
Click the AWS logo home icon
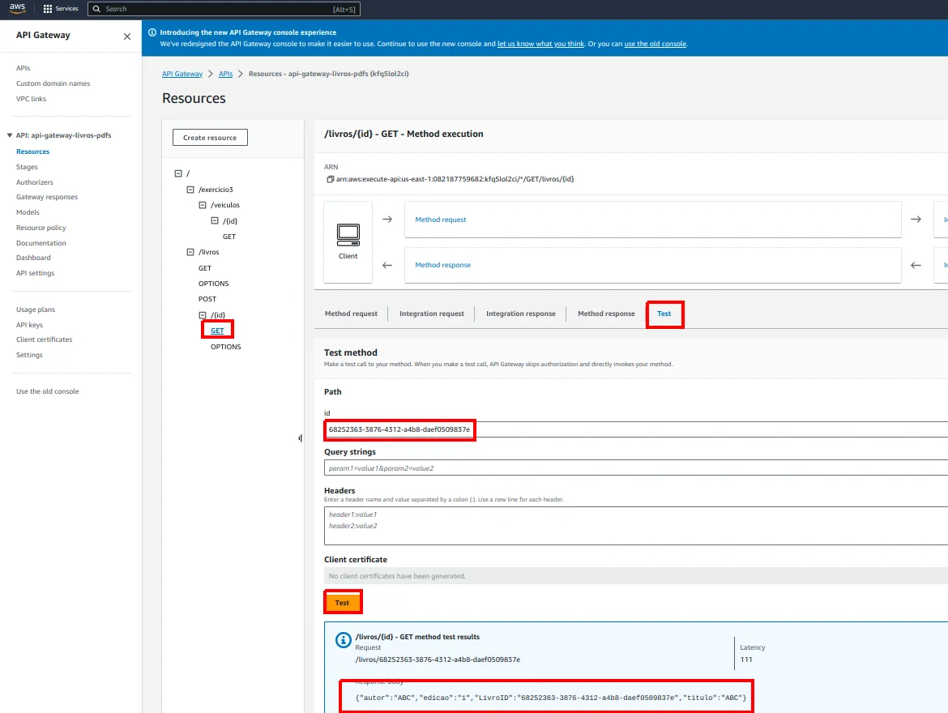(17, 8)
